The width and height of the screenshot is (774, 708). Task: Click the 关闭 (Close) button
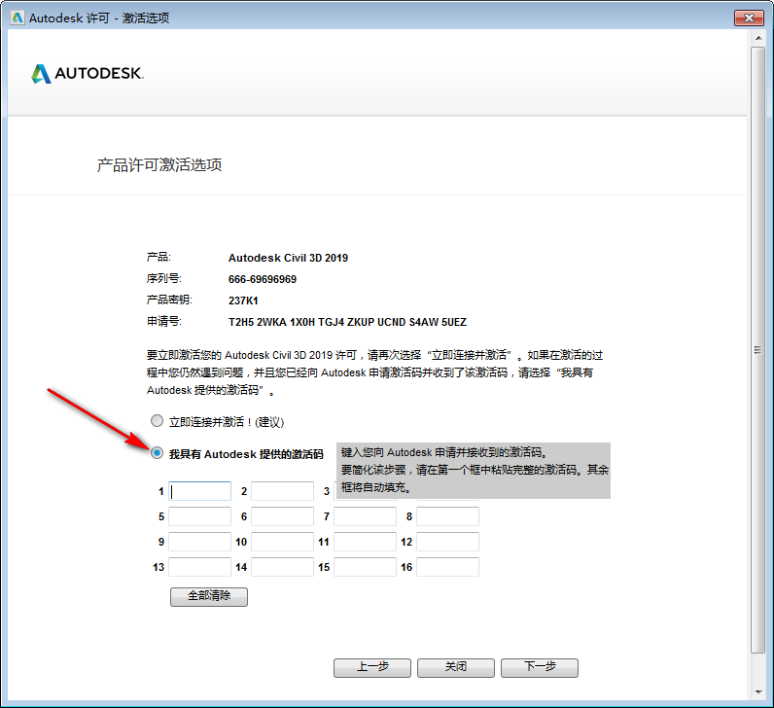pos(456,667)
